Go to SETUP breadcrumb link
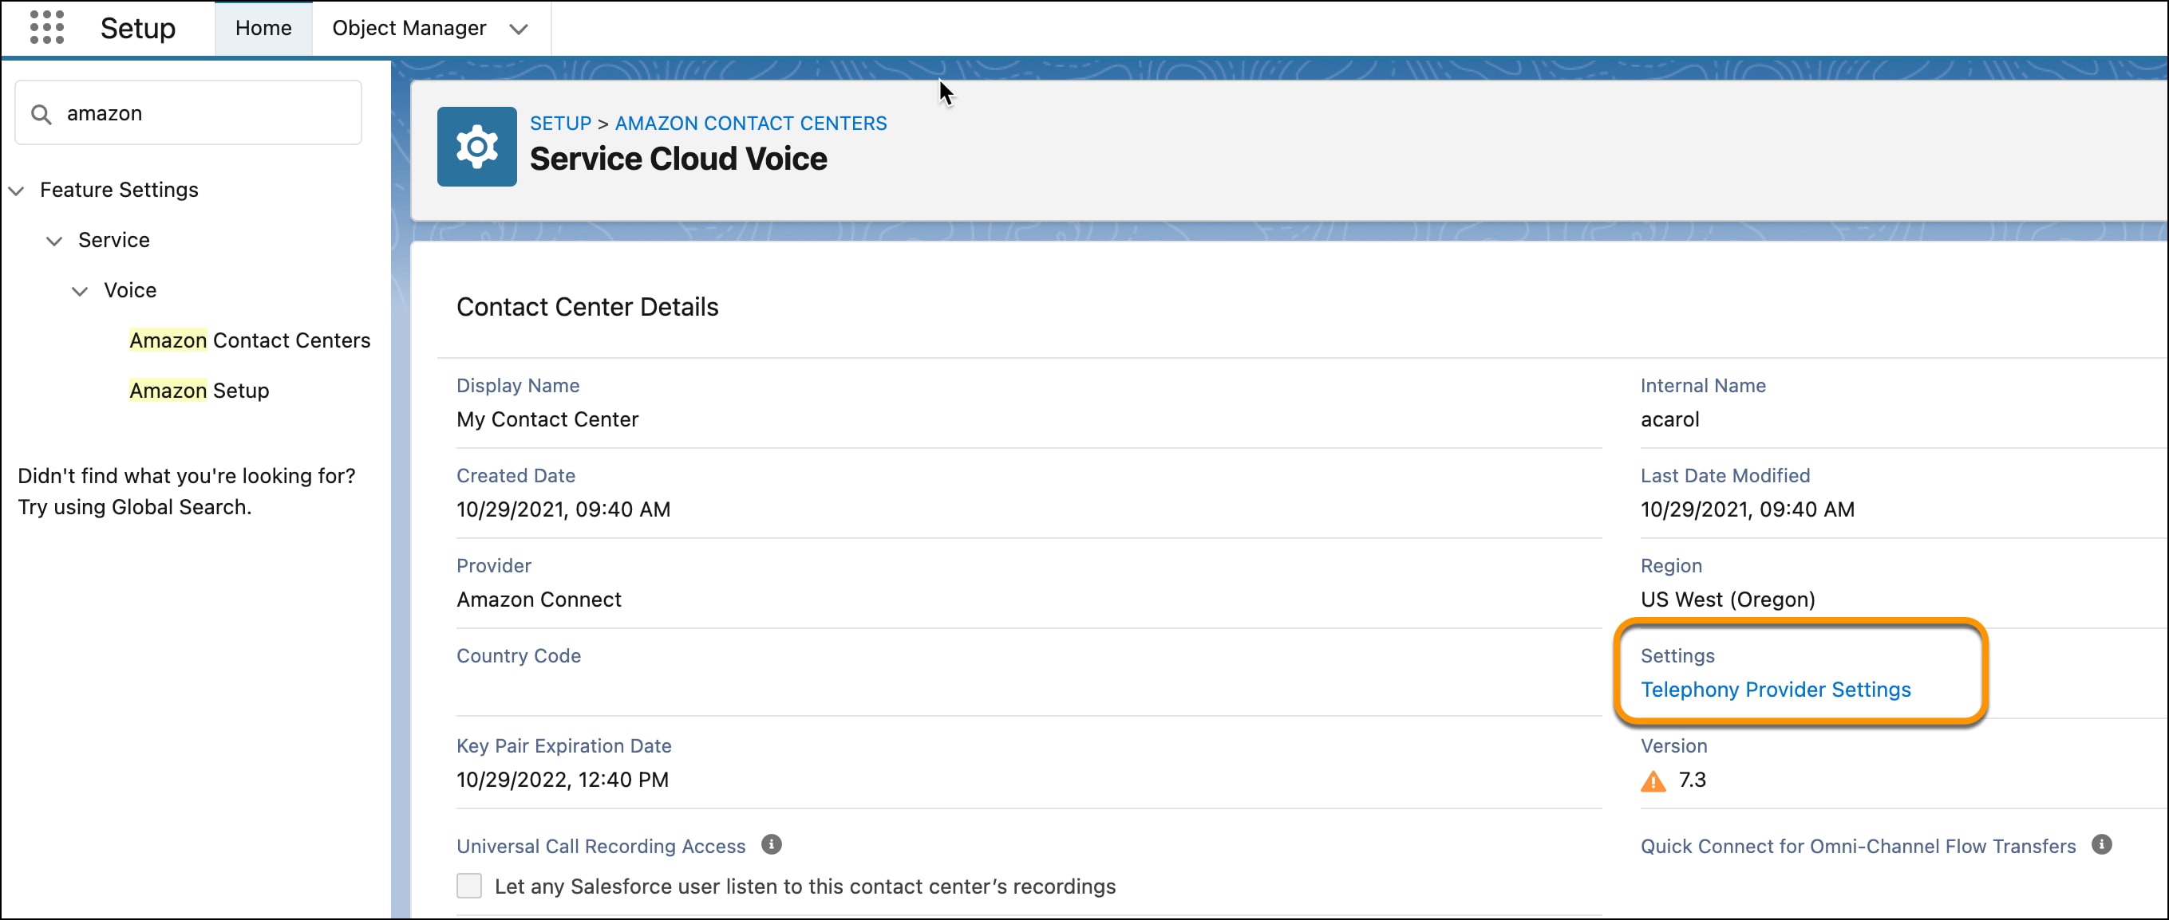2169x920 pixels. pyautogui.click(x=560, y=123)
